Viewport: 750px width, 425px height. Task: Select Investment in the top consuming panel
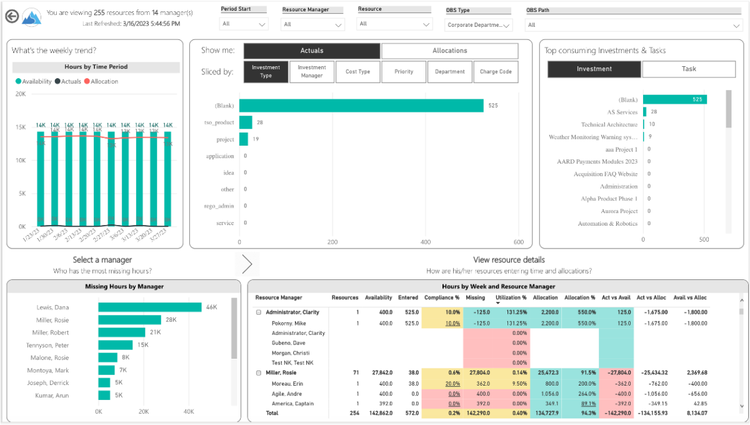tap(594, 69)
